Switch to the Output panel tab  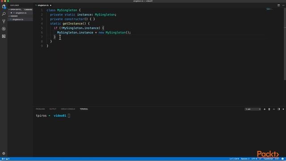pyautogui.click(x=53, y=109)
